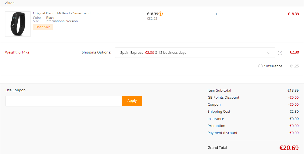Click the Mi Band 2 product thumbnail
The image size is (304, 154).
pos(18,24)
